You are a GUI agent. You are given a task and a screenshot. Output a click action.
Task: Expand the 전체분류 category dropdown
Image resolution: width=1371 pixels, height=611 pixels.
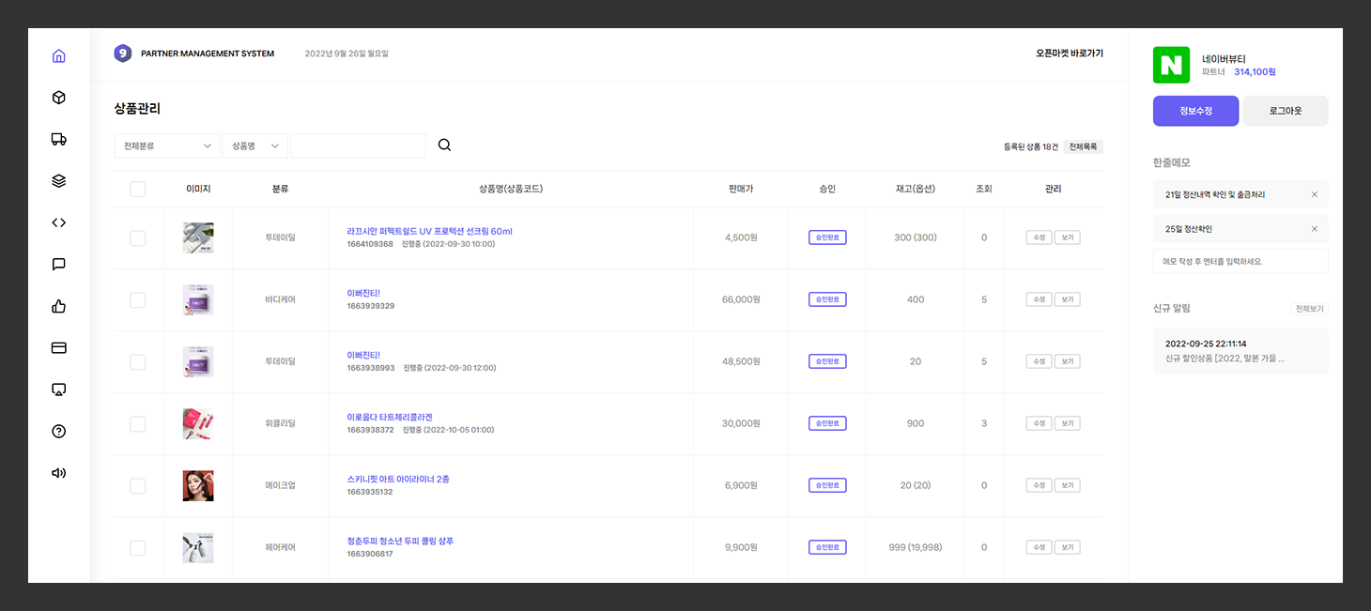click(x=167, y=146)
